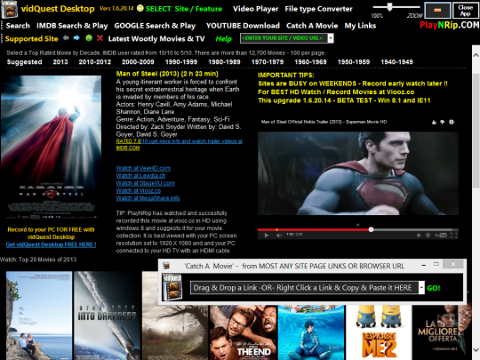Open the Despicable Me 2 poster
This screenshot has width=480, height=360.
pyautogui.click(x=379, y=332)
